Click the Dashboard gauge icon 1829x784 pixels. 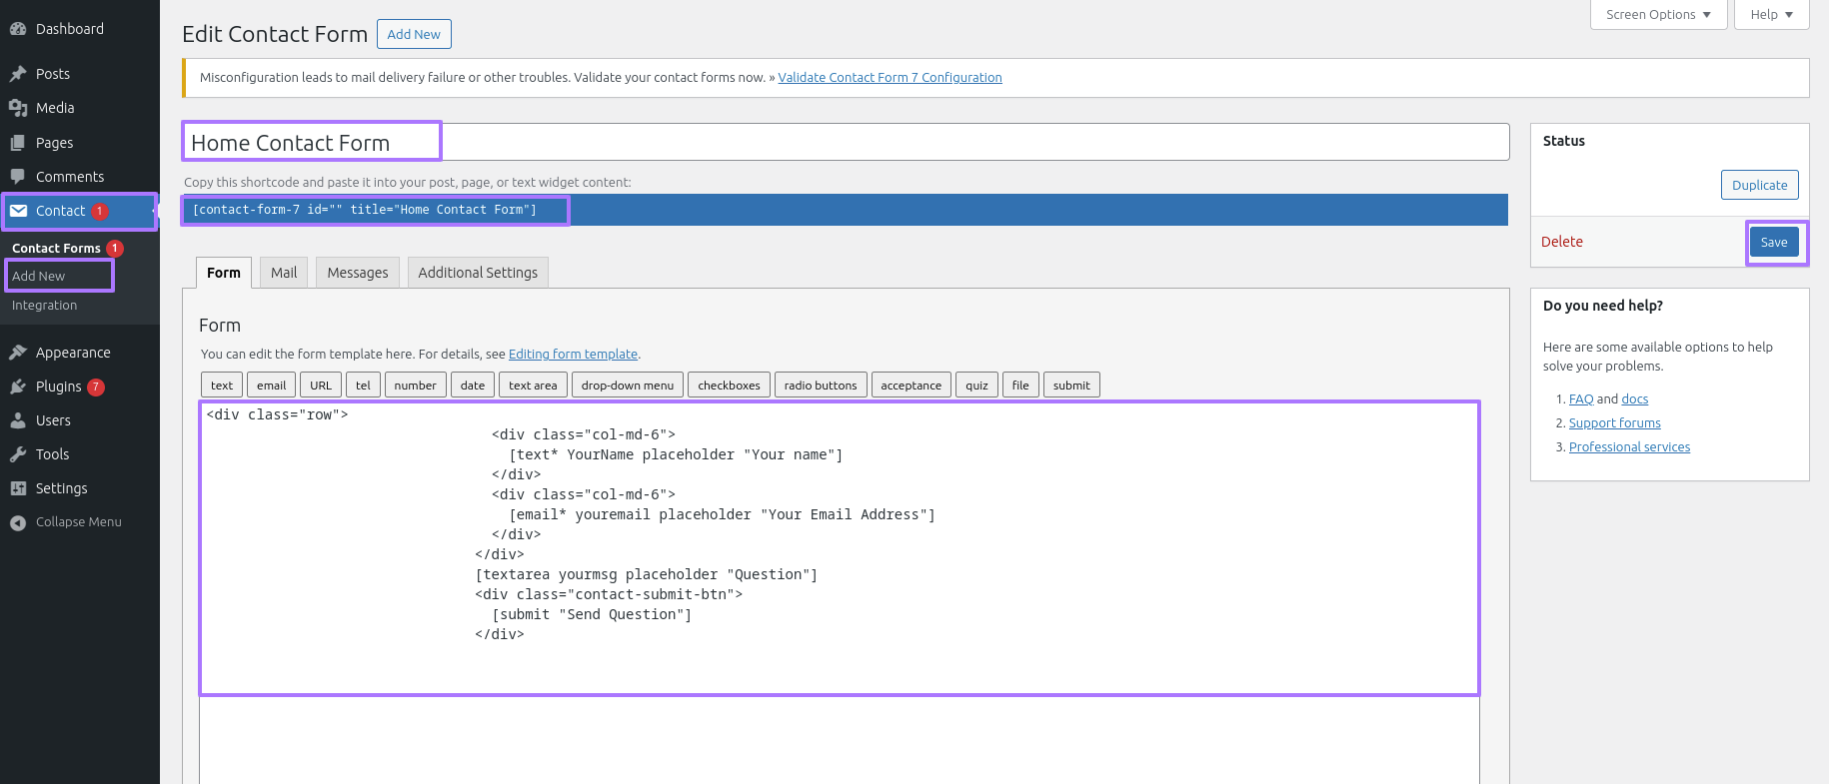tap(18, 29)
